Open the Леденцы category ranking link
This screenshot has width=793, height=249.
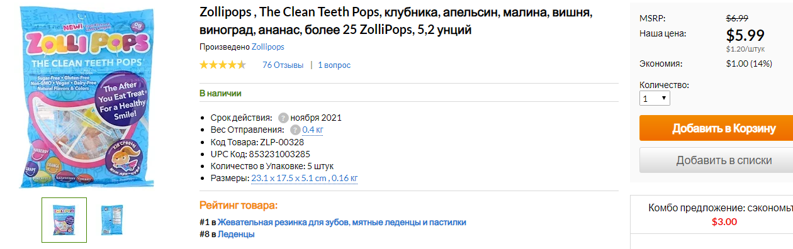click(x=236, y=234)
